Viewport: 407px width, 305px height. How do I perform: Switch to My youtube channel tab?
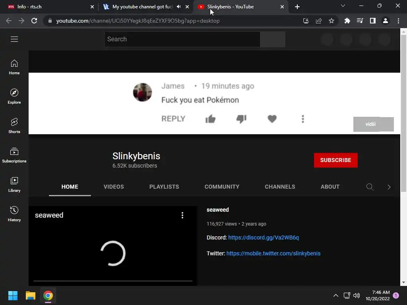pyautogui.click(x=142, y=7)
